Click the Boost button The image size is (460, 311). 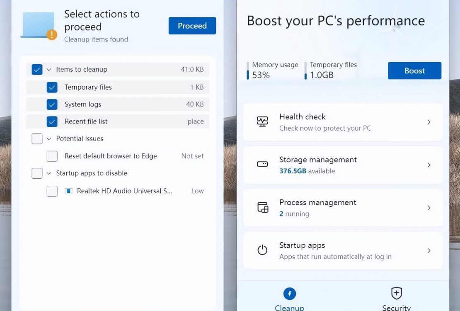[x=414, y=71]
